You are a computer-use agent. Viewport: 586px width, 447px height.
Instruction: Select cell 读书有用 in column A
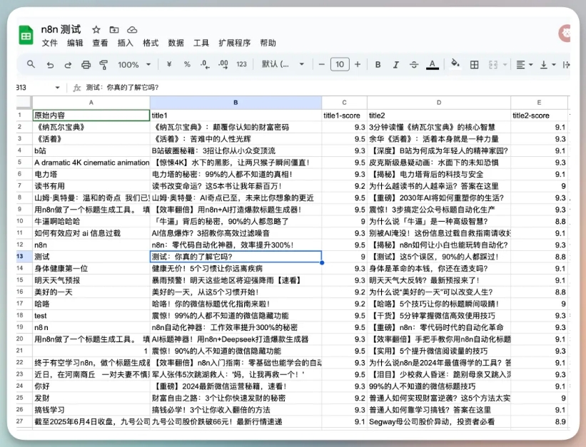pos(91,186)
